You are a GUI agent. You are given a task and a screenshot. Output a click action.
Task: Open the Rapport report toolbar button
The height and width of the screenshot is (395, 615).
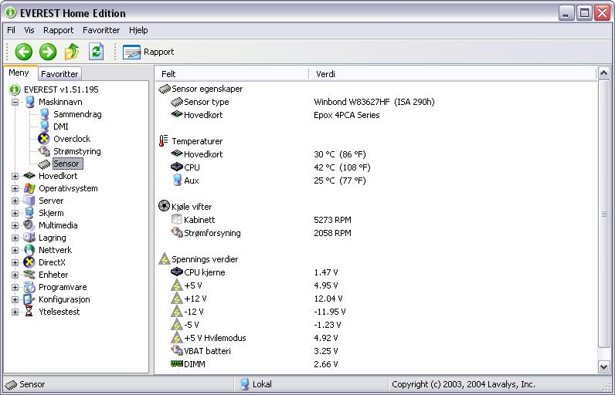(148, 52)
